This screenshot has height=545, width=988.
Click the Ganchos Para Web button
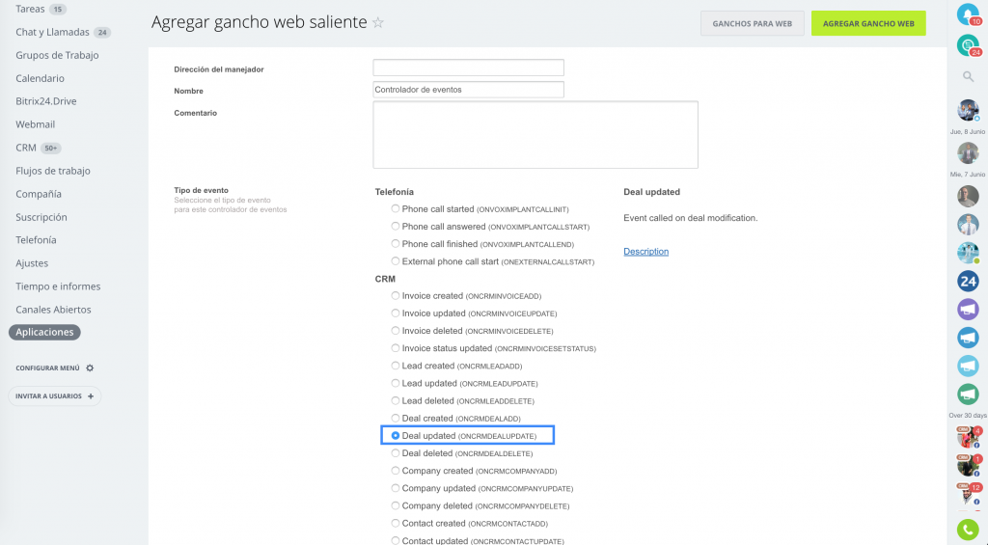tap(753, 23)
